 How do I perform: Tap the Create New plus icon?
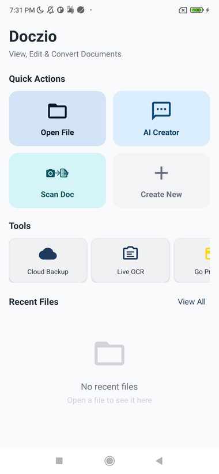tap(161, 173)
